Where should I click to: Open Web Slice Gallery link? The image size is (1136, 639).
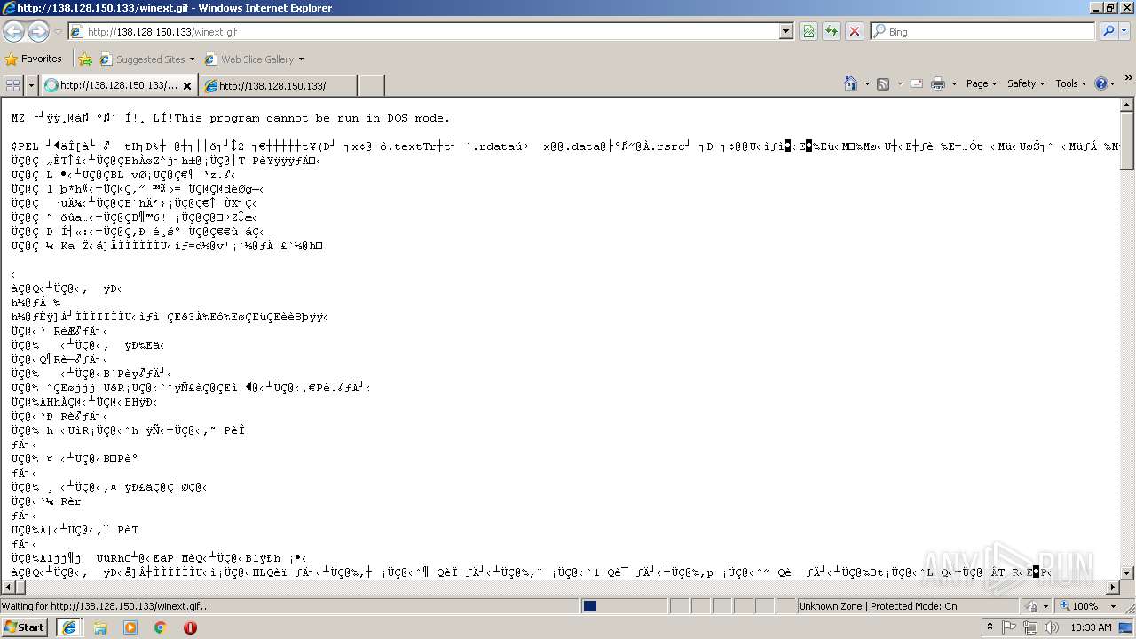tap(249, 59)
